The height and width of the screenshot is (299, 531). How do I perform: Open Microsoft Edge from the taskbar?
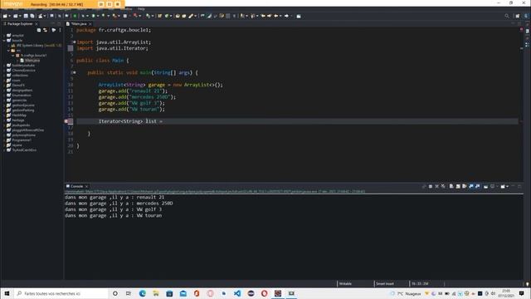click(x=143, y=293)
